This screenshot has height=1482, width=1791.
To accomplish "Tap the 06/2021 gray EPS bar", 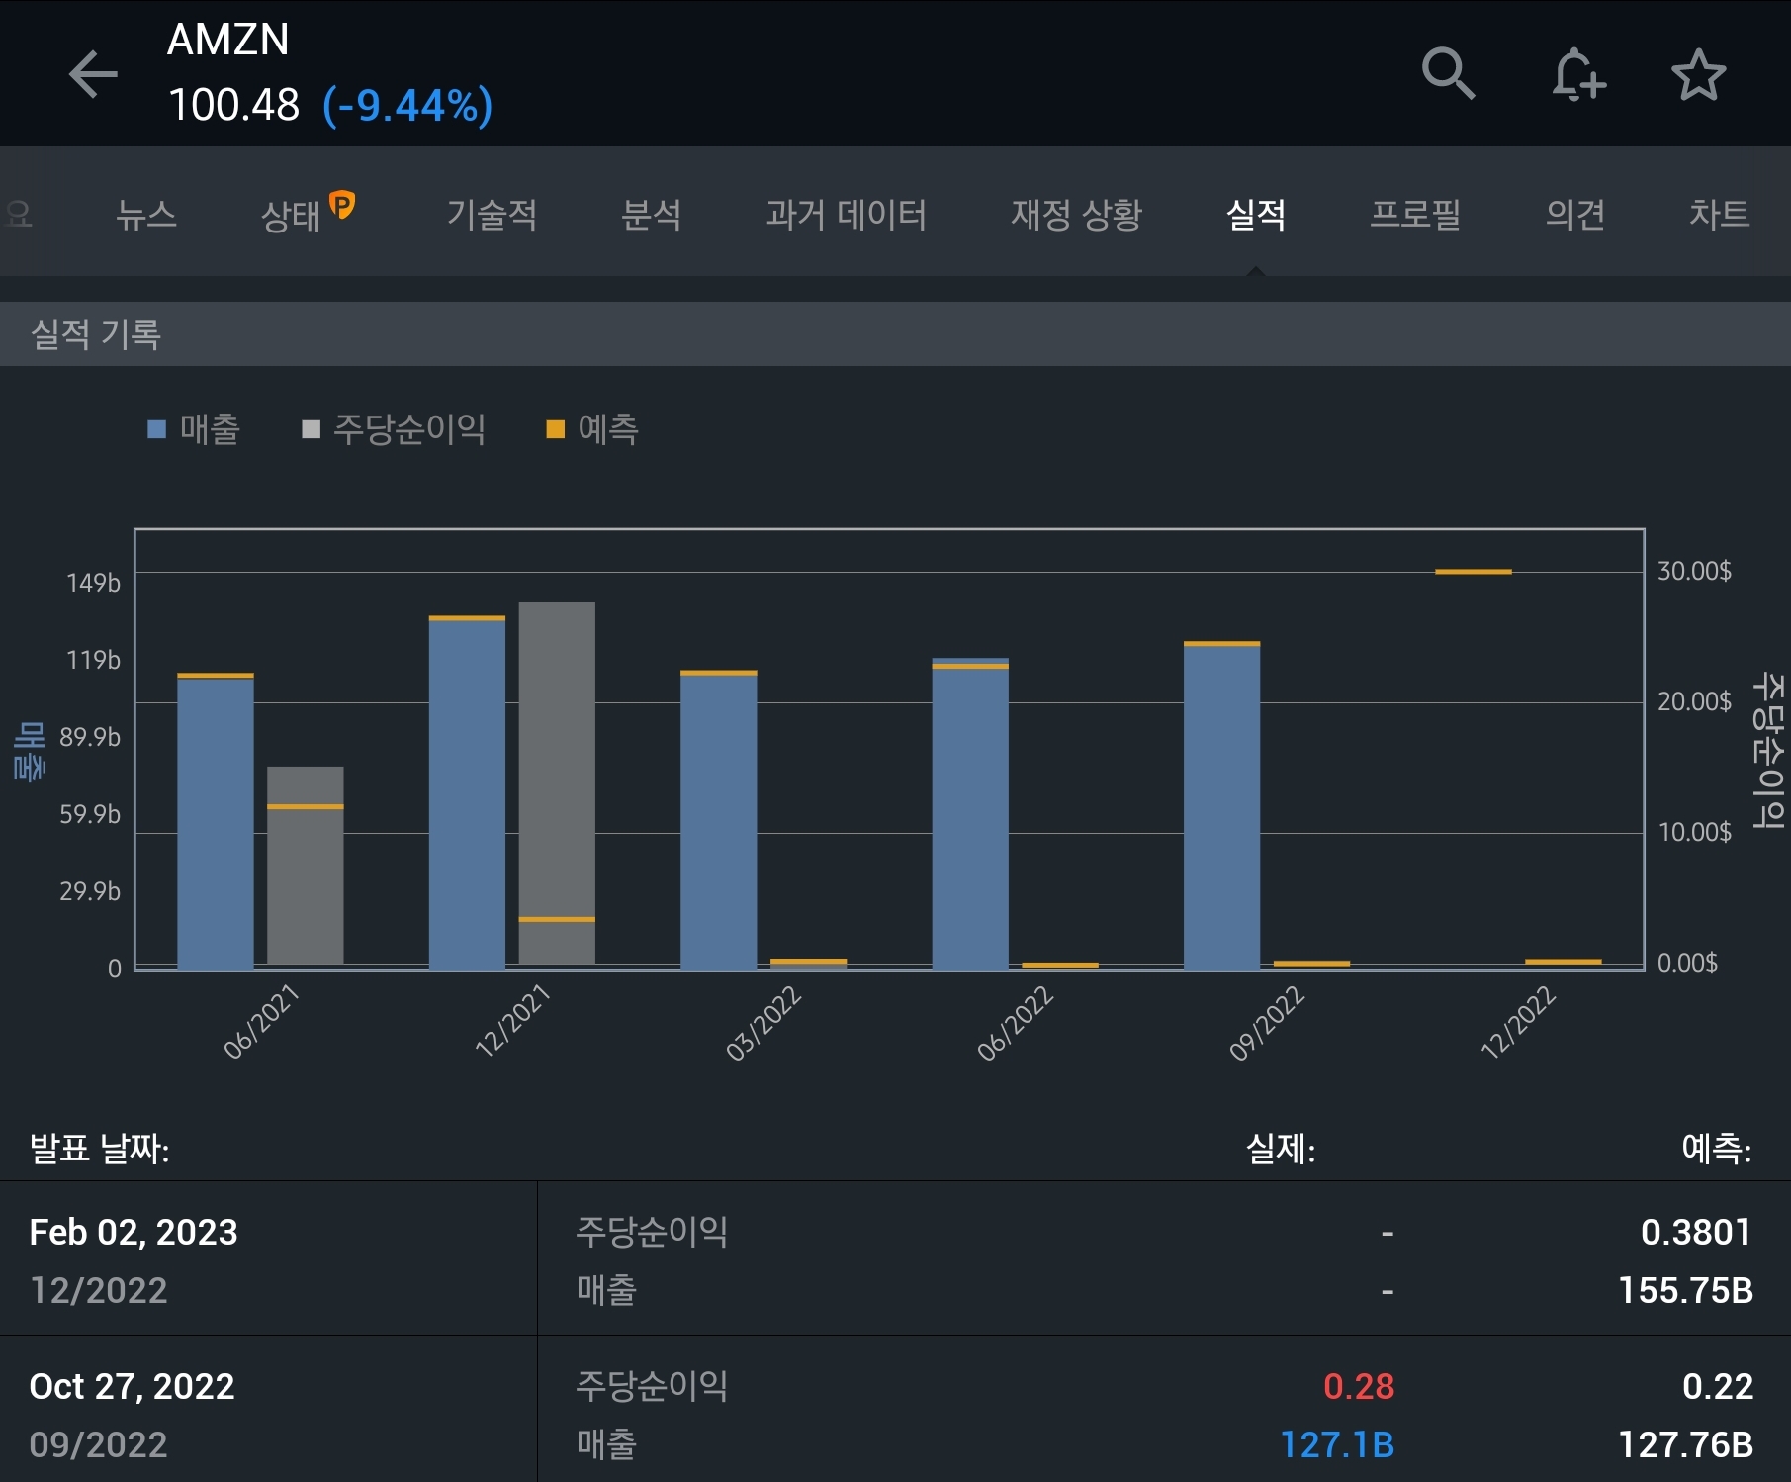I will click(306, 866).
